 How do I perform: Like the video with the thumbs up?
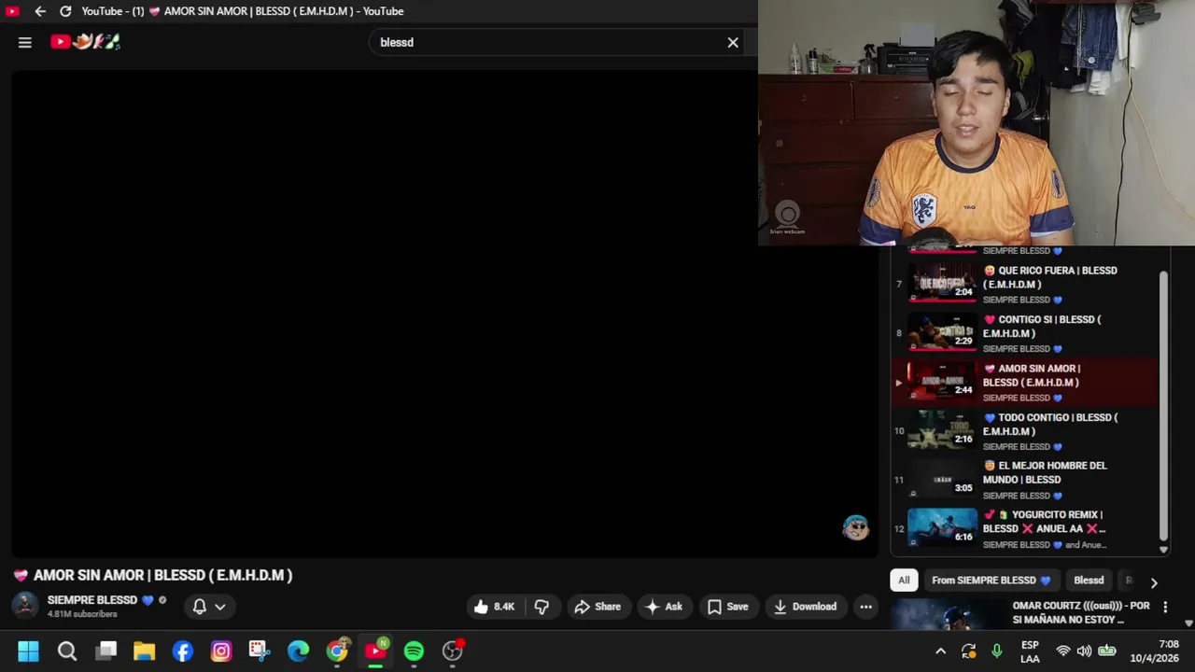tap(494, 607)
